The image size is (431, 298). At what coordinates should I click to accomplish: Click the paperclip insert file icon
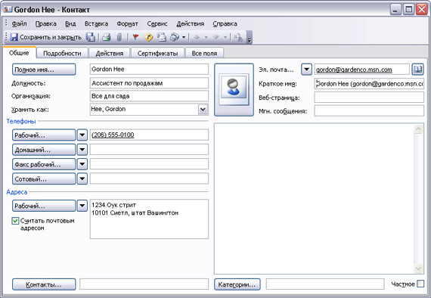point(119,37)
